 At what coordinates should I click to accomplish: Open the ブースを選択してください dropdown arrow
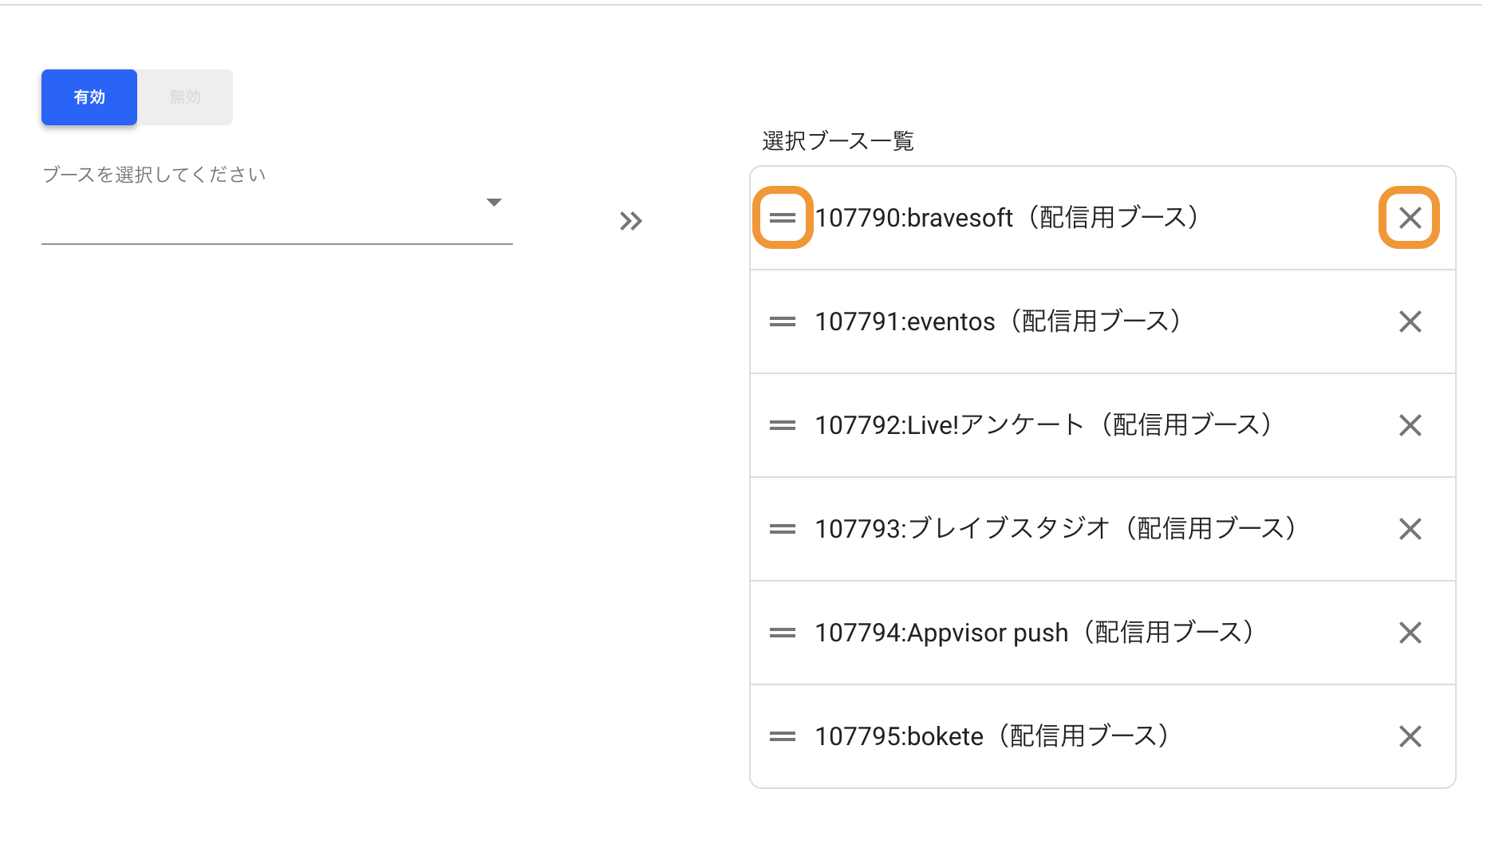click(x=494, y=203)
